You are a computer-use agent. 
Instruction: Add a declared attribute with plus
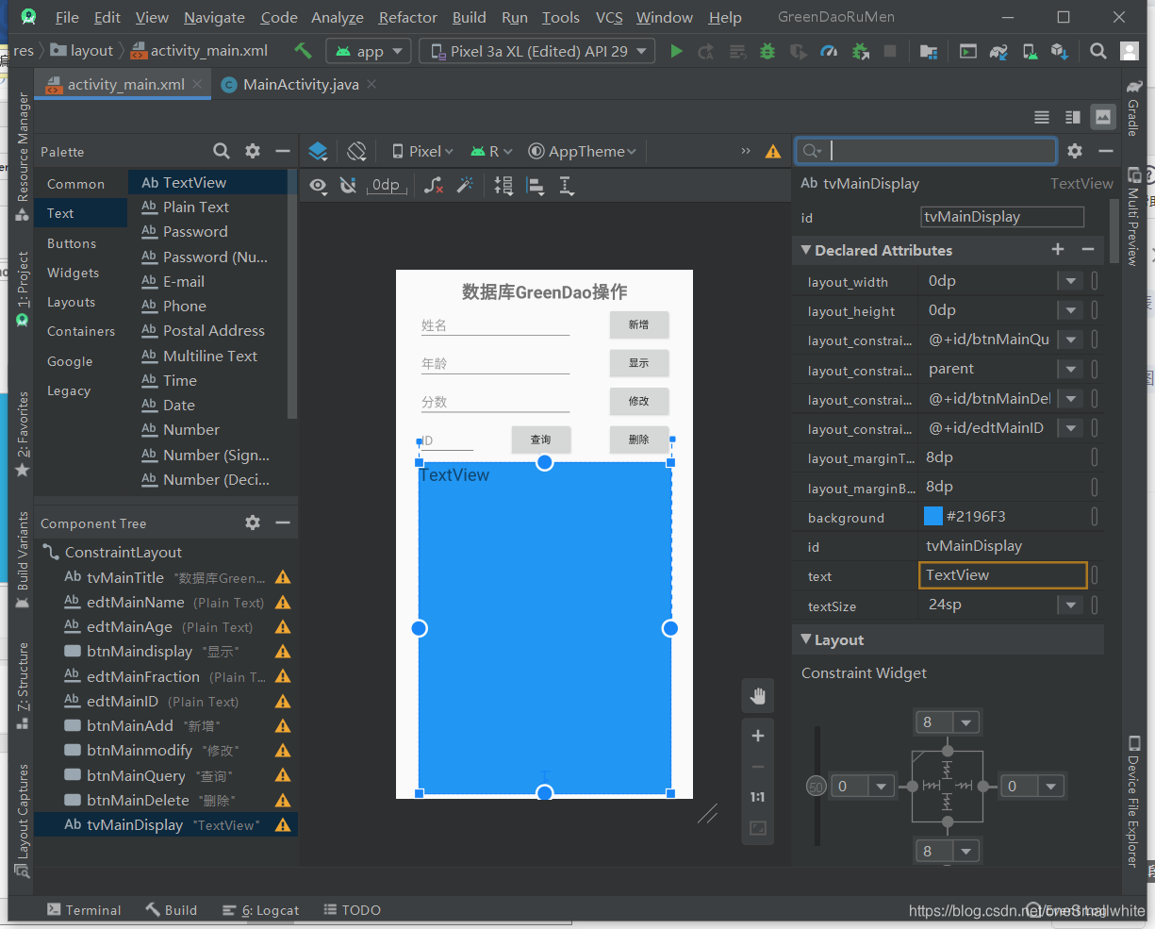click(x=1058, y=249)
